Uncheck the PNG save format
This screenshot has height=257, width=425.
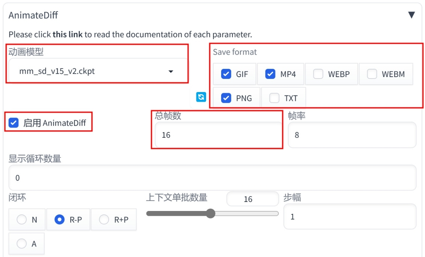coord(226,98)
